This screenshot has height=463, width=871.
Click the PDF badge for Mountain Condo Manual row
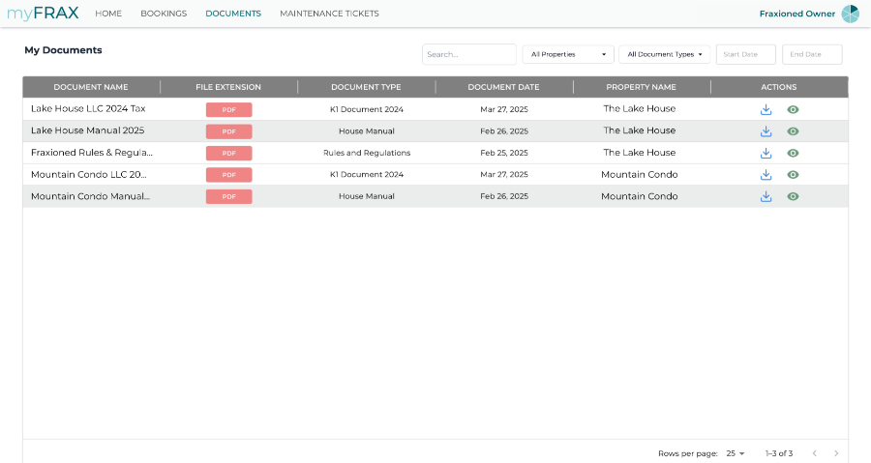(x=228, y=196)
